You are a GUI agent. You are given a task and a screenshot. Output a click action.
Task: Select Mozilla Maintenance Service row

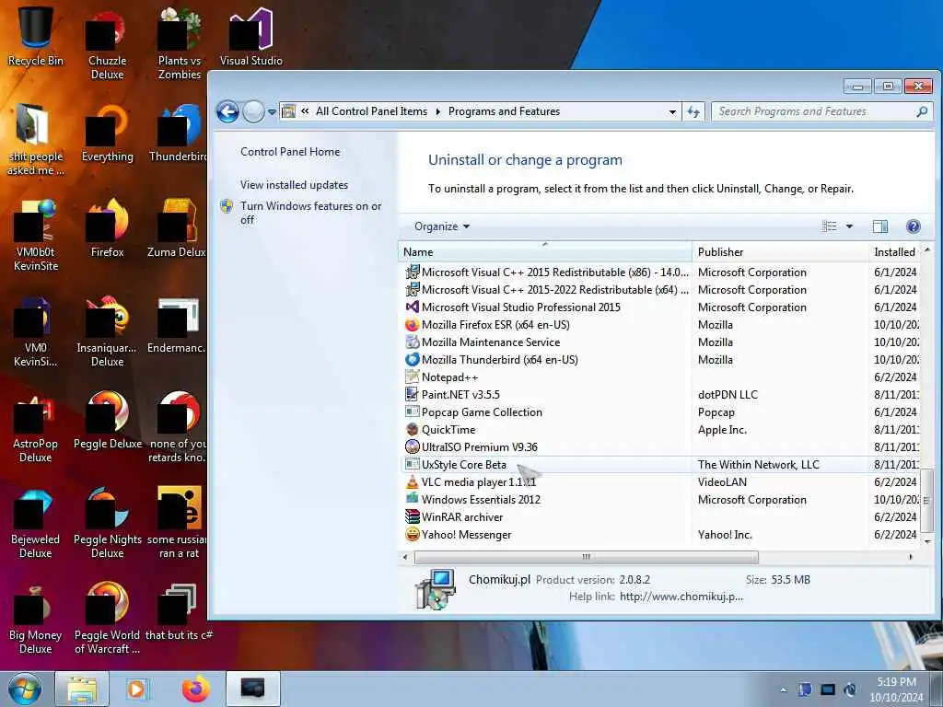click(659, 342)
